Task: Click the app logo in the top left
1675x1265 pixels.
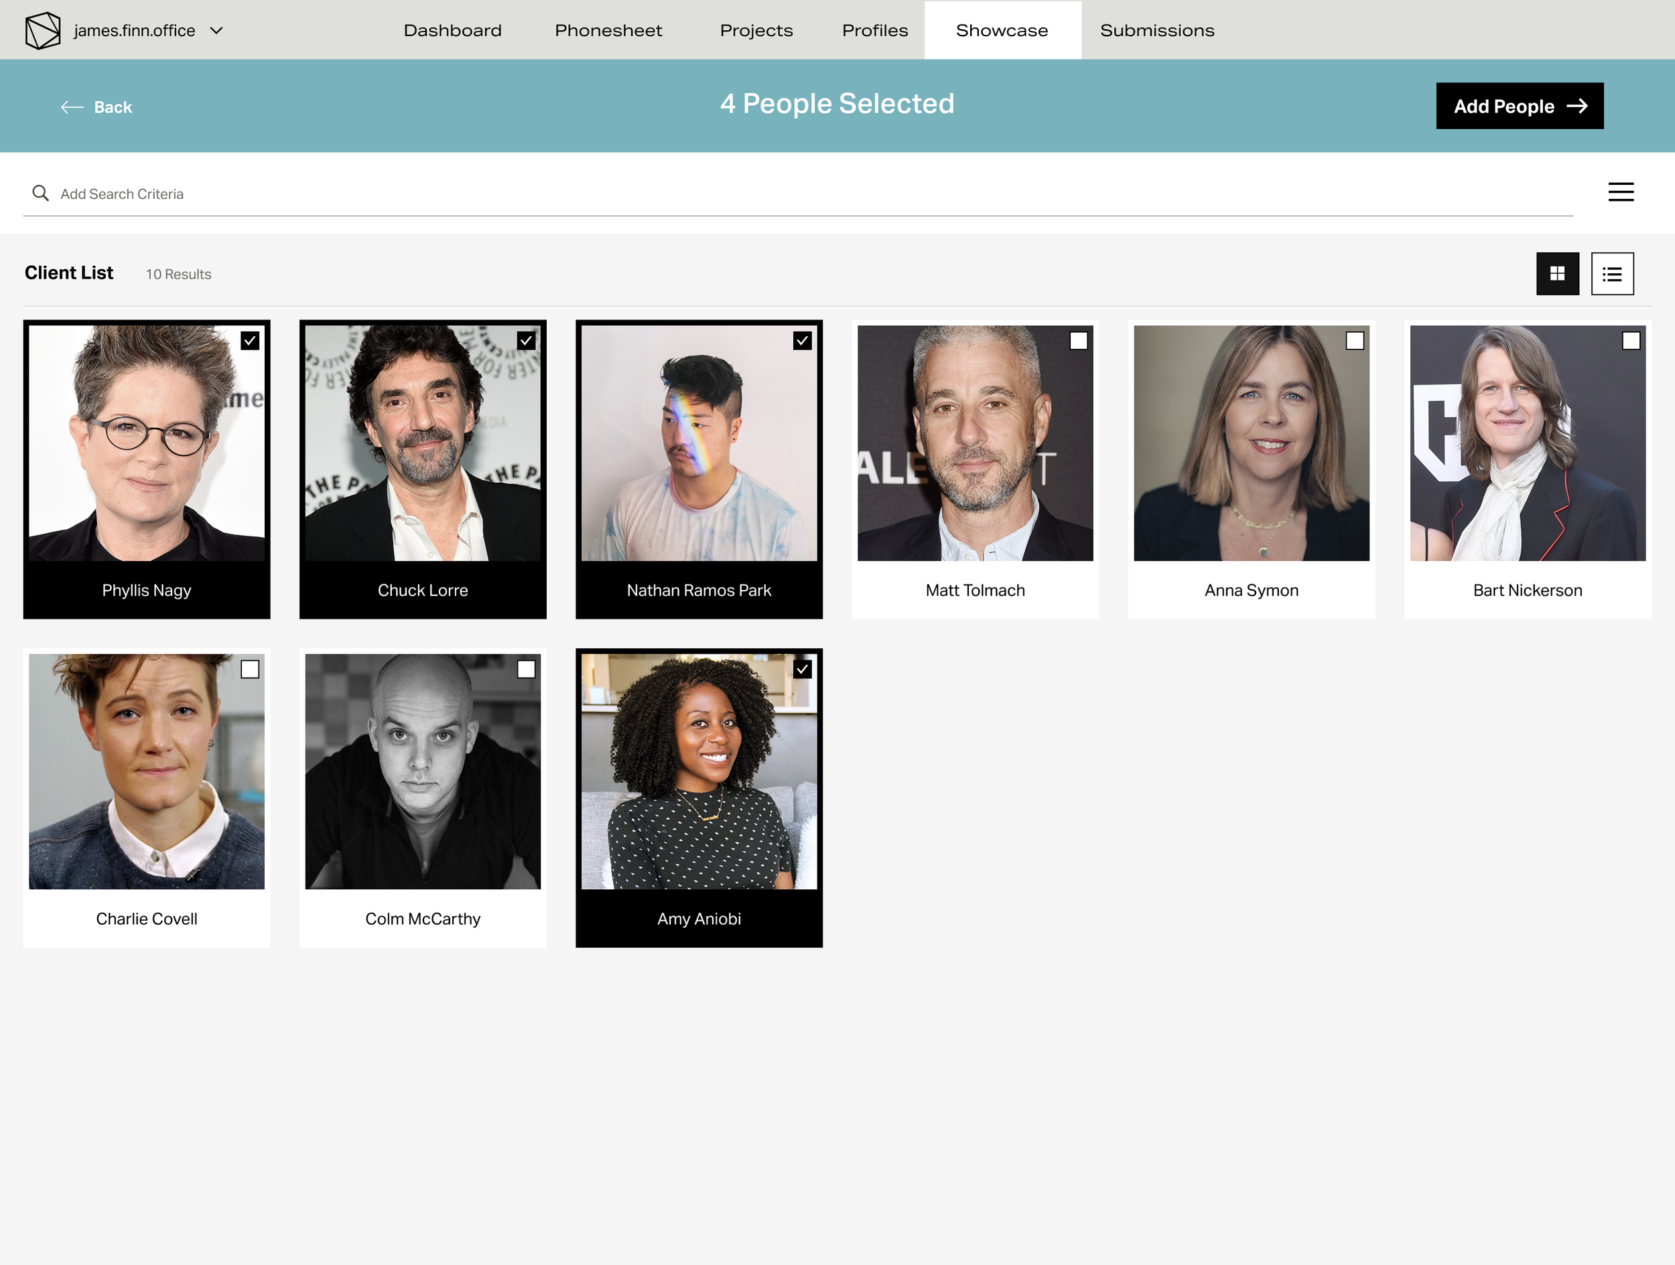Action: [43, 30]
